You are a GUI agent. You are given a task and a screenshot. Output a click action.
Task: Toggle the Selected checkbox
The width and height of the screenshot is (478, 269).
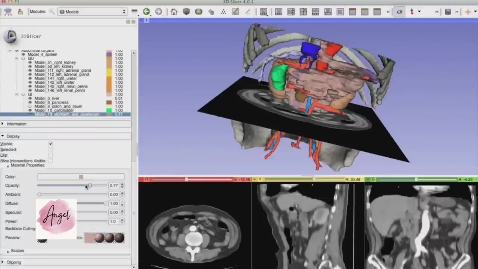pyautogui.click(x=50, y=149)
